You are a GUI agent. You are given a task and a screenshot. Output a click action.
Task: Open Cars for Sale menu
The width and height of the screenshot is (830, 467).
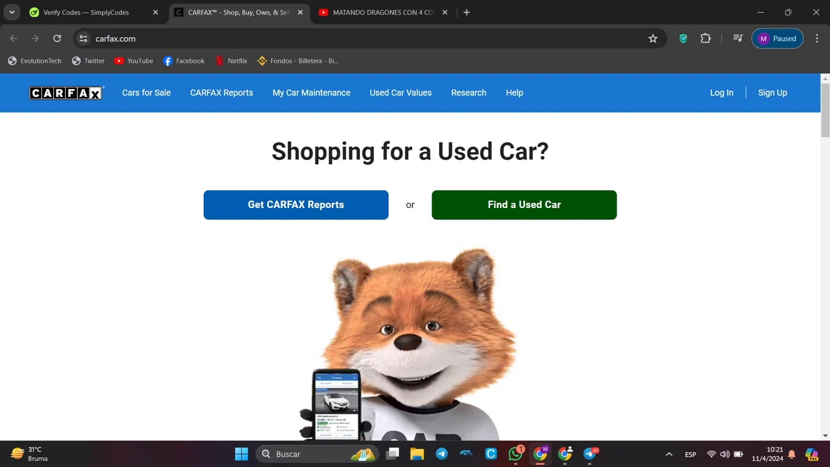click(x=147, y=93)
